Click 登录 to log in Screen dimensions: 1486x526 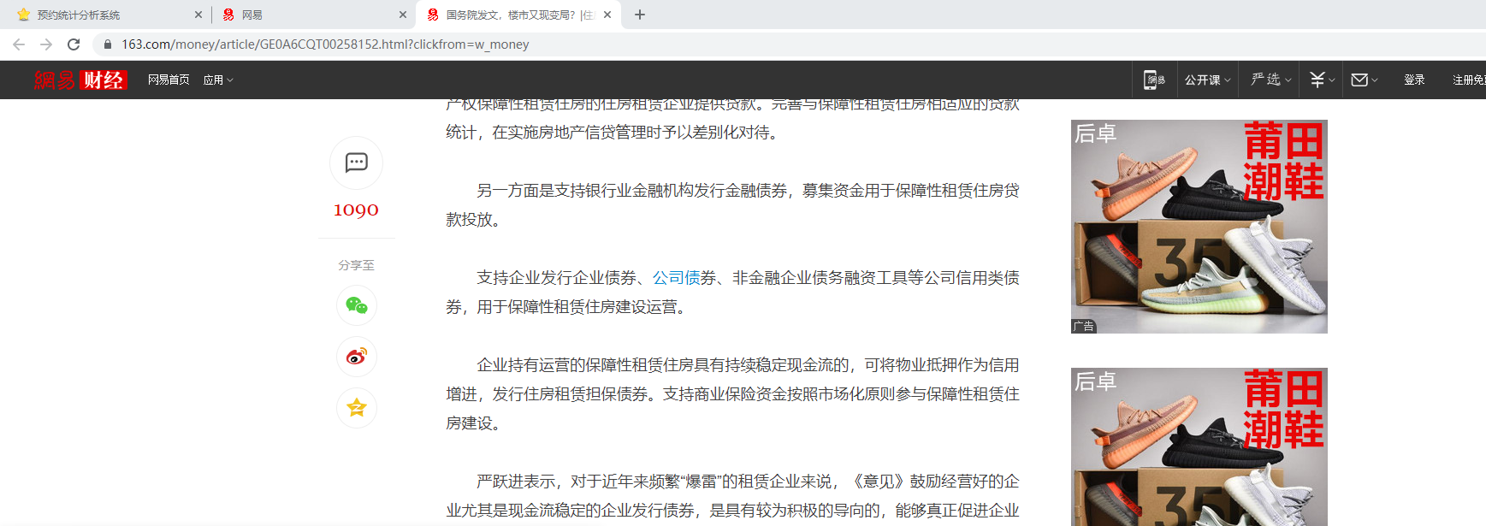(1414, 80)
